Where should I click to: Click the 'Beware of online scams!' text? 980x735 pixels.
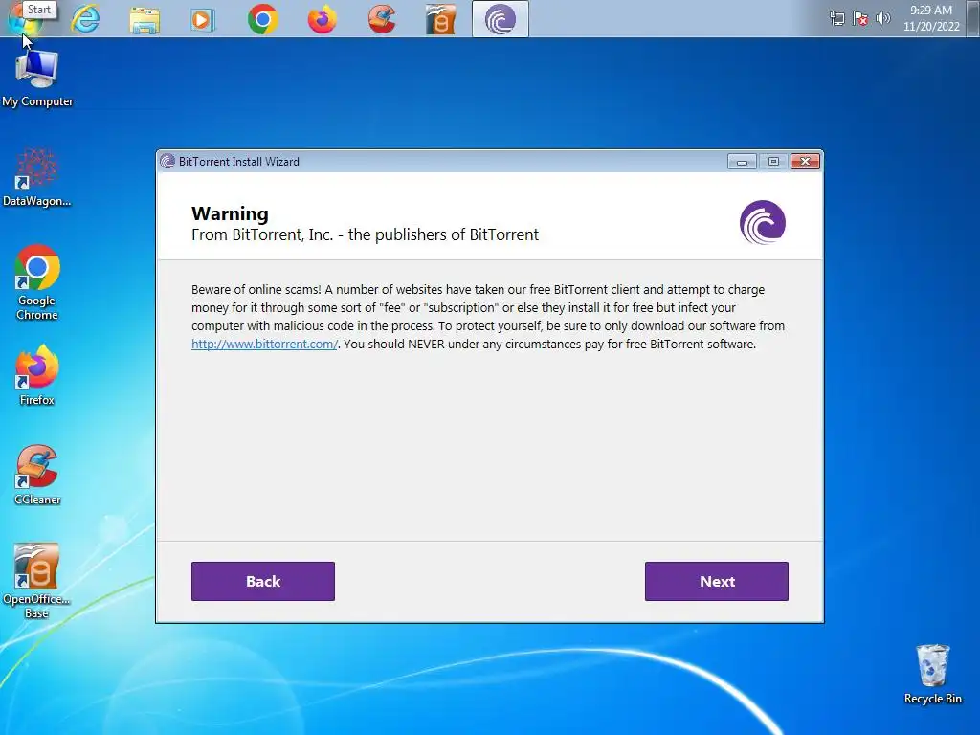coord(256,289)
